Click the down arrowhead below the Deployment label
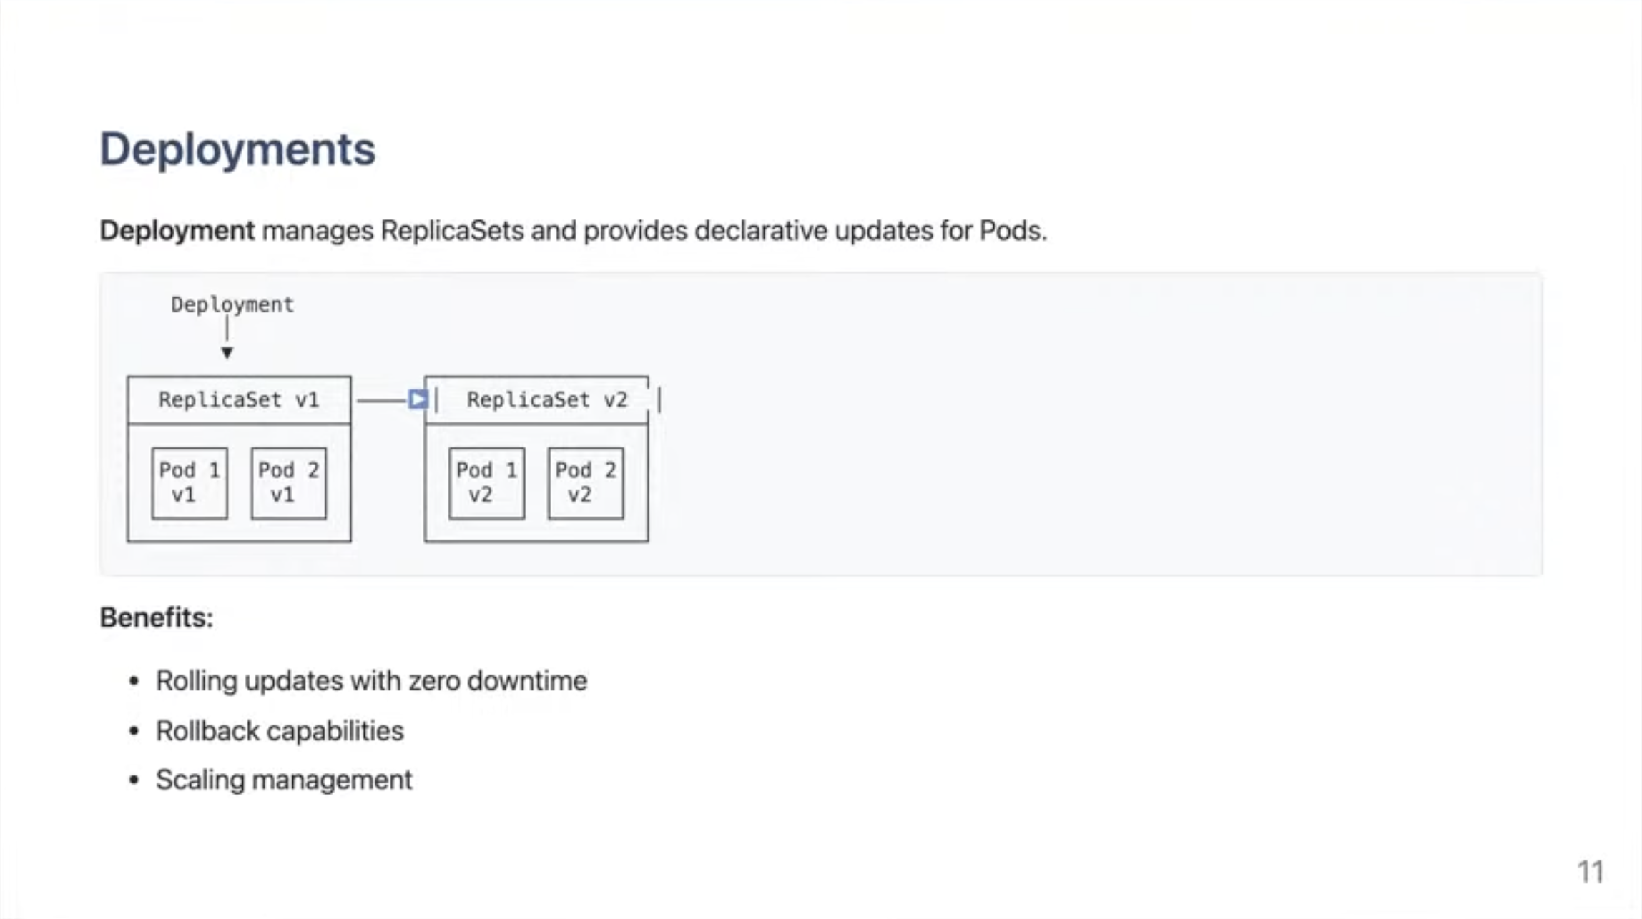 (227, 352)
